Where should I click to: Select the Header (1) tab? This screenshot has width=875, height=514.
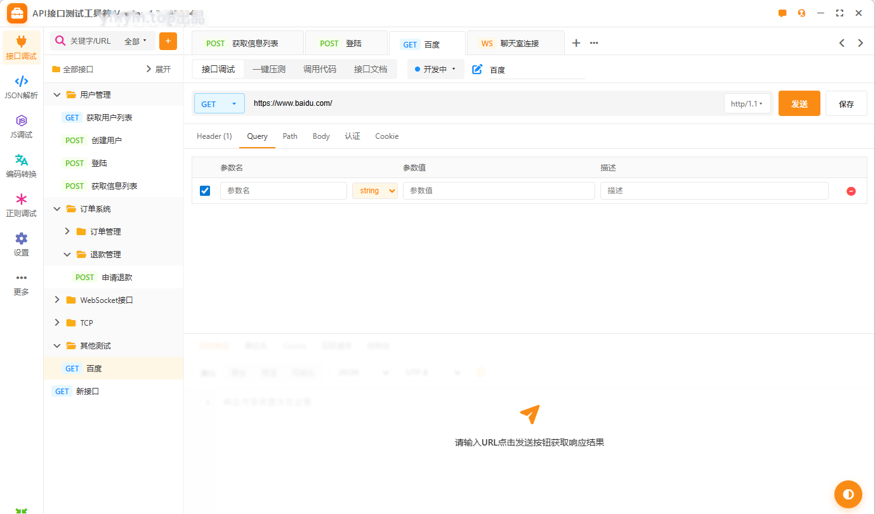pyautogui.click(x=214, y=136)
